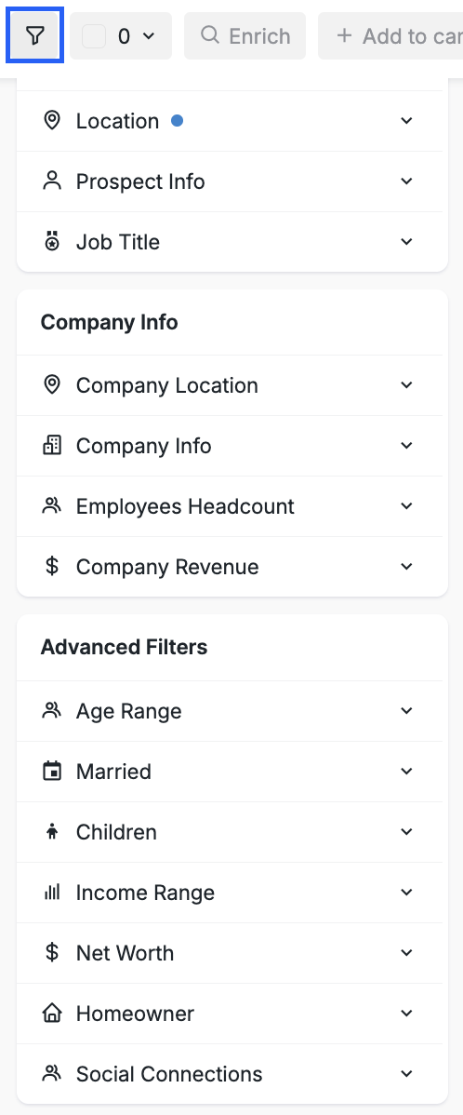The width and height of the screenshot is (463, 1115).
Task: Click the Add to campaign button
Action: (390, 35)
